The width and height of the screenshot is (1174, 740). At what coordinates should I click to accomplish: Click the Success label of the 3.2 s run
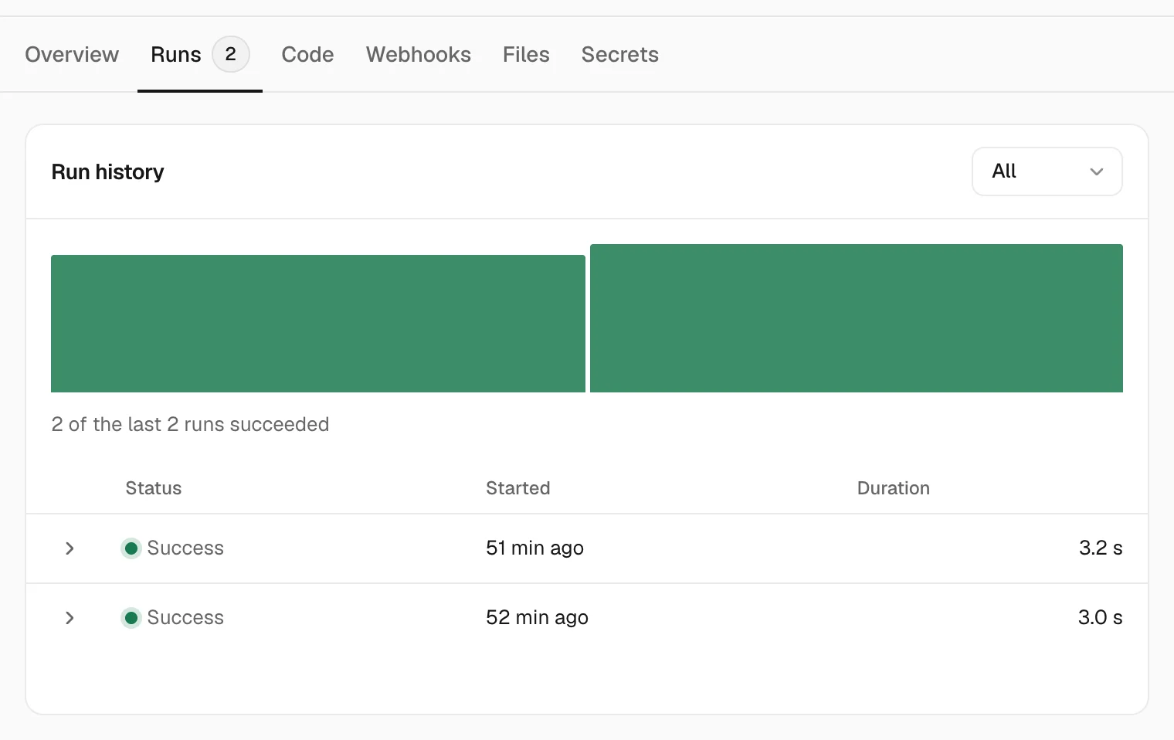[x=185, y=548]
